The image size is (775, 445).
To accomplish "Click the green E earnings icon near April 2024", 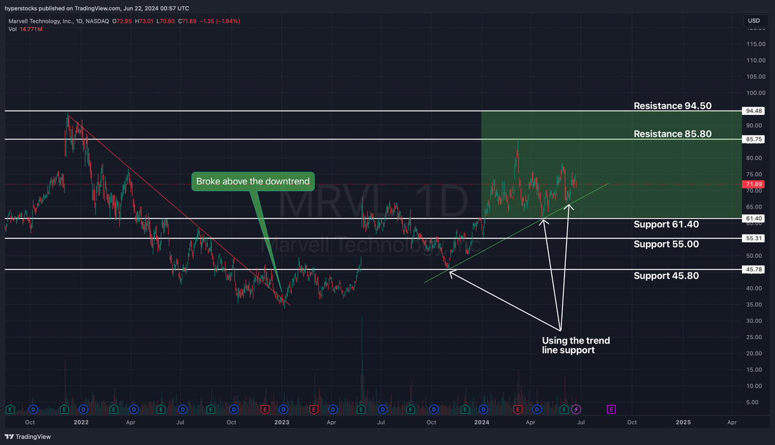I will [x=563, y=409].
